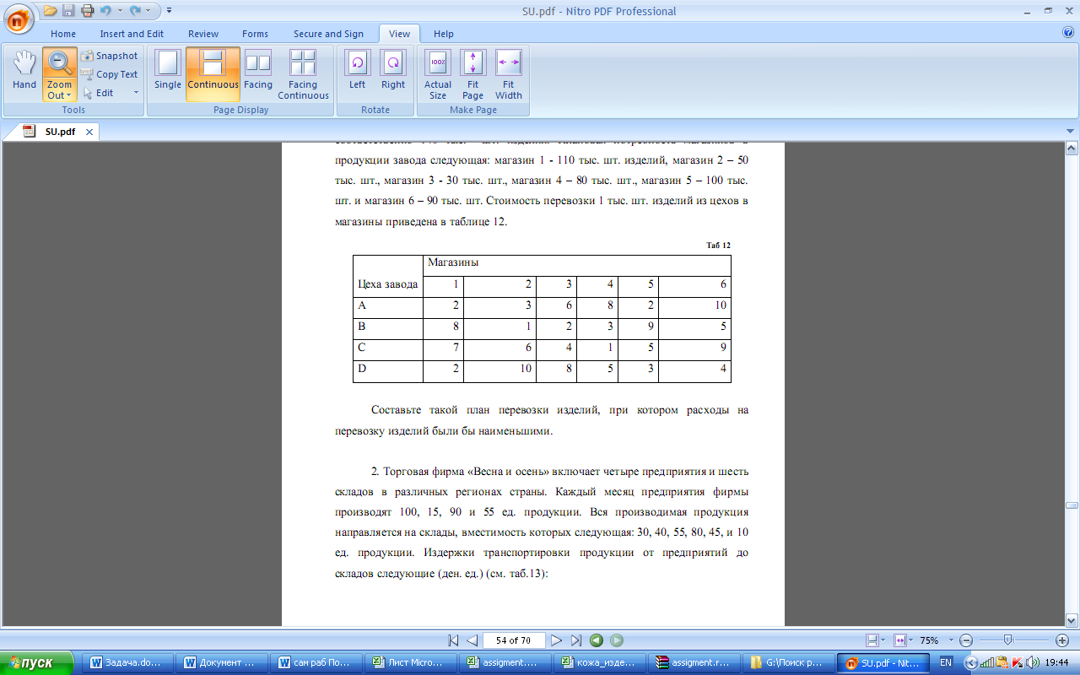Click the volume speaker tray icon
The width and height of the screenshot is (1080, 675).
click(1032, 662)
